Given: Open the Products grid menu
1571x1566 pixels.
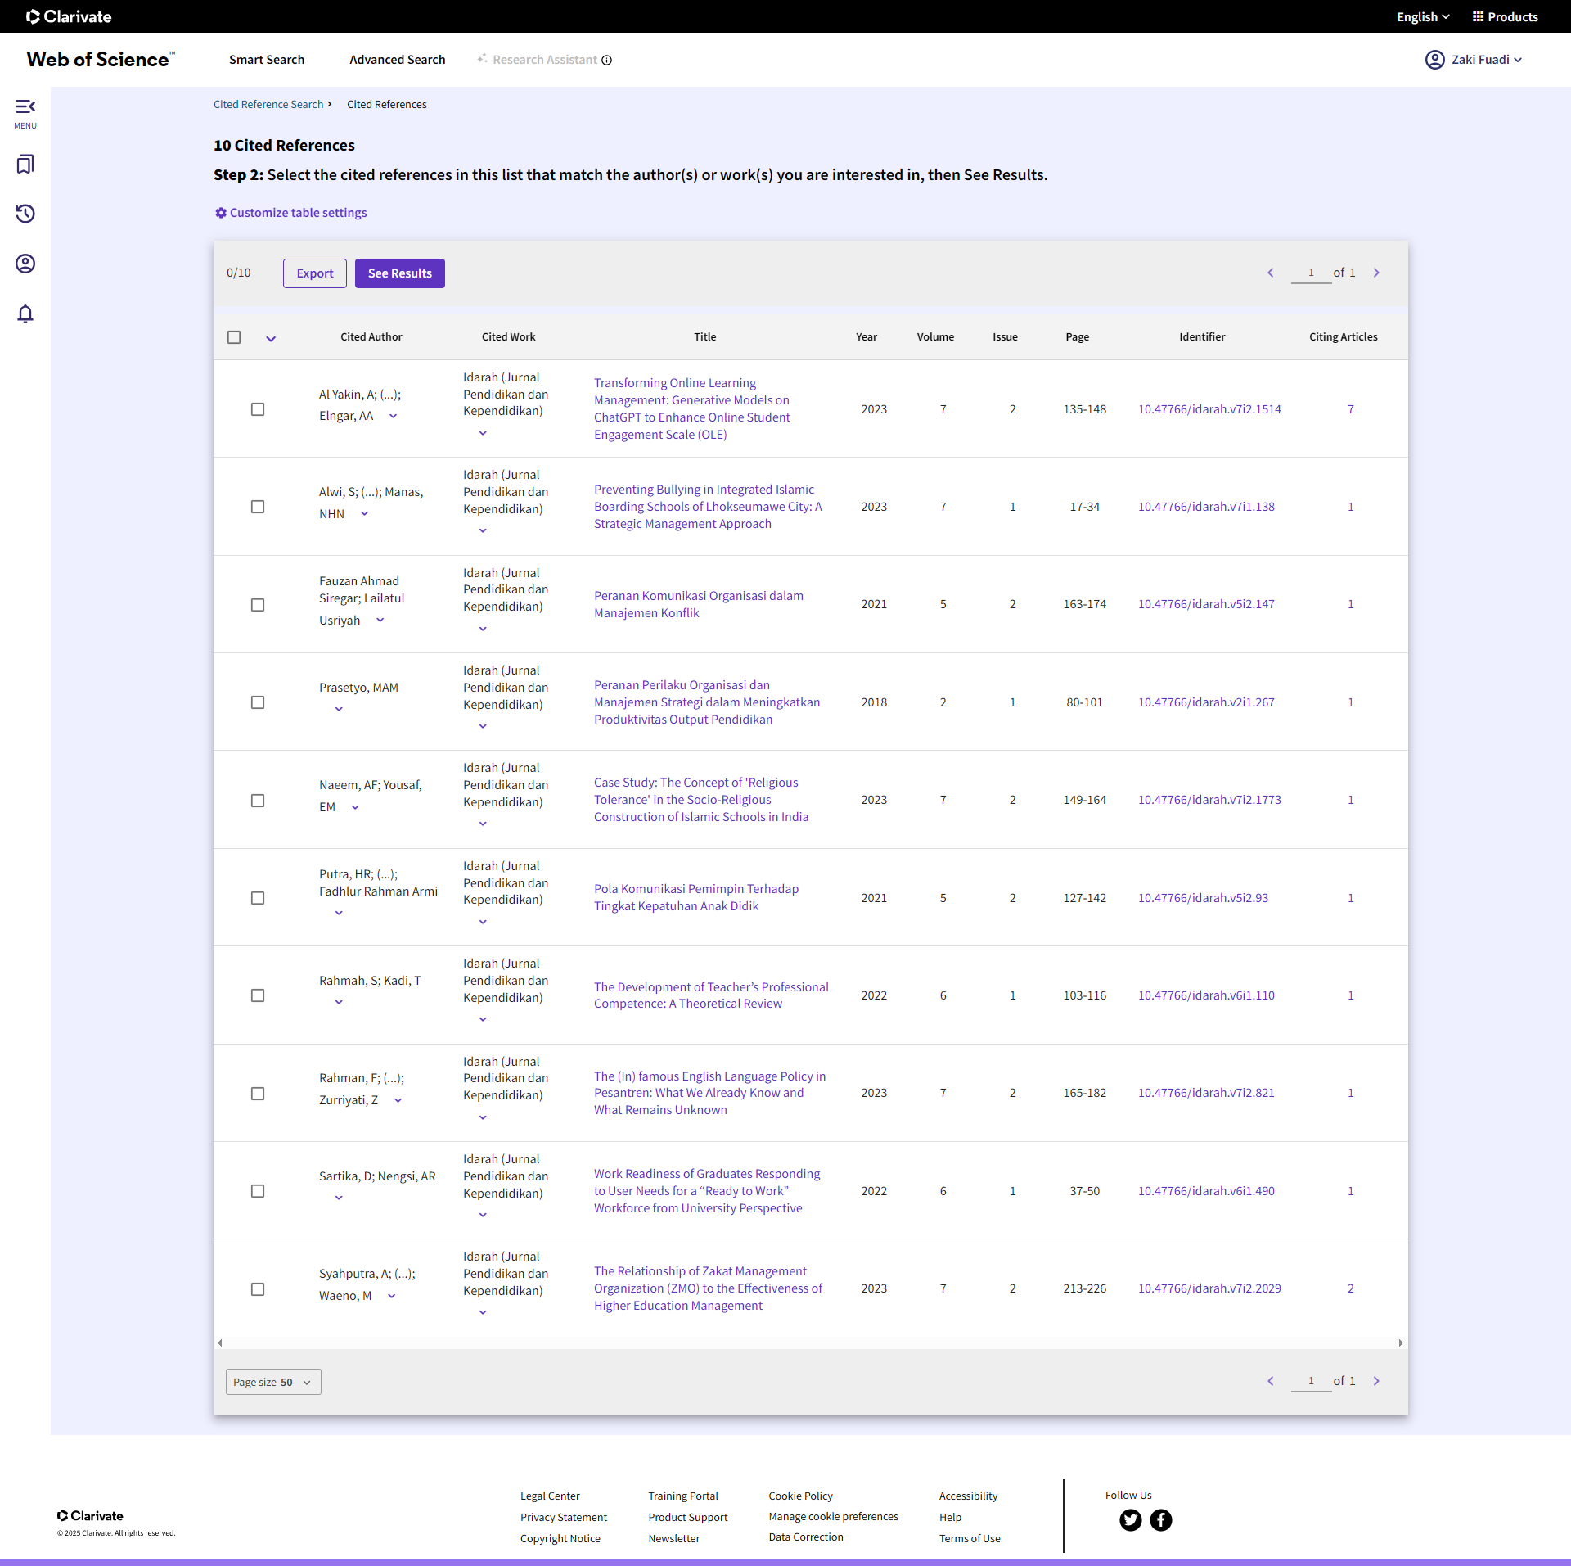Looking at the screenshot, I should click(x=1505, y=16).
